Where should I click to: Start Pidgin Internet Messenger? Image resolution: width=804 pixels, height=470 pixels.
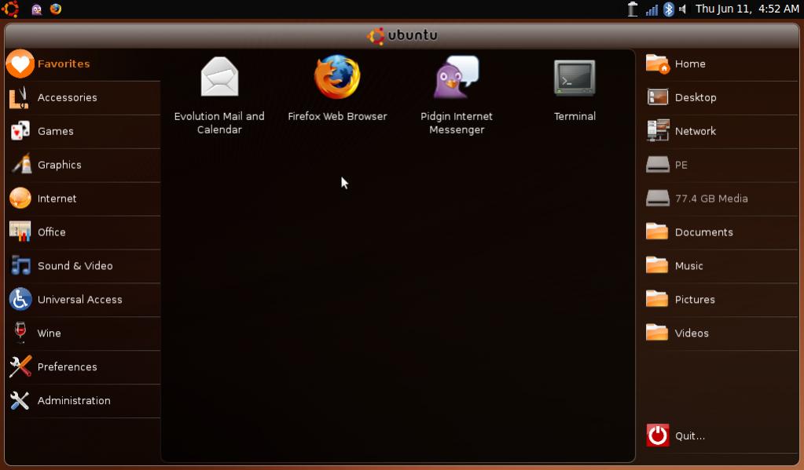[x=457, y=77]
